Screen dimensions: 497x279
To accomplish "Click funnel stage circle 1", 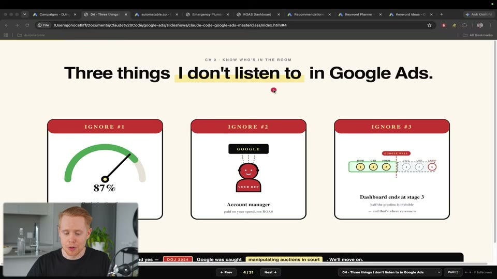I will [360, 167].
